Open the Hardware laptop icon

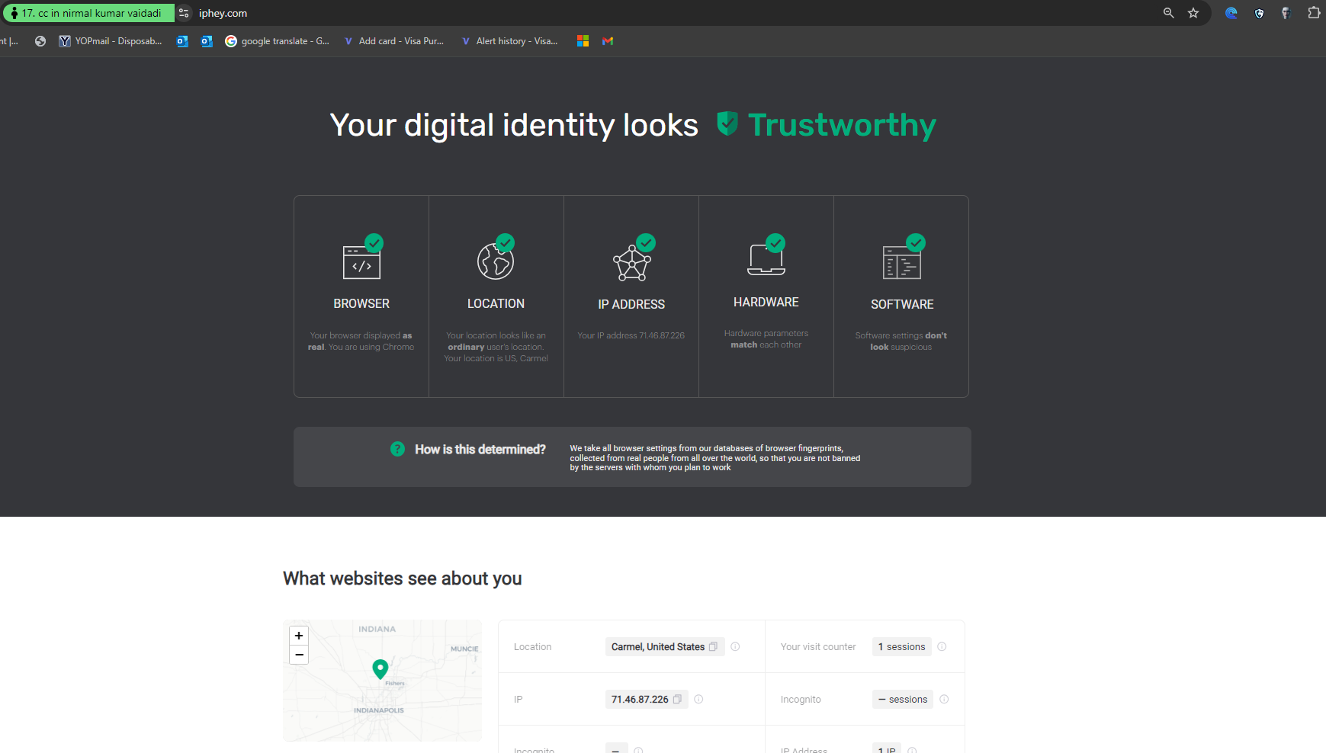(766, 255)
